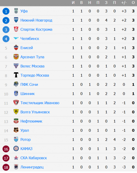The height and width of the screenshot is (173, 137).
Task: Click the Уфа club logo icon
Action: [x=16, y=11]
